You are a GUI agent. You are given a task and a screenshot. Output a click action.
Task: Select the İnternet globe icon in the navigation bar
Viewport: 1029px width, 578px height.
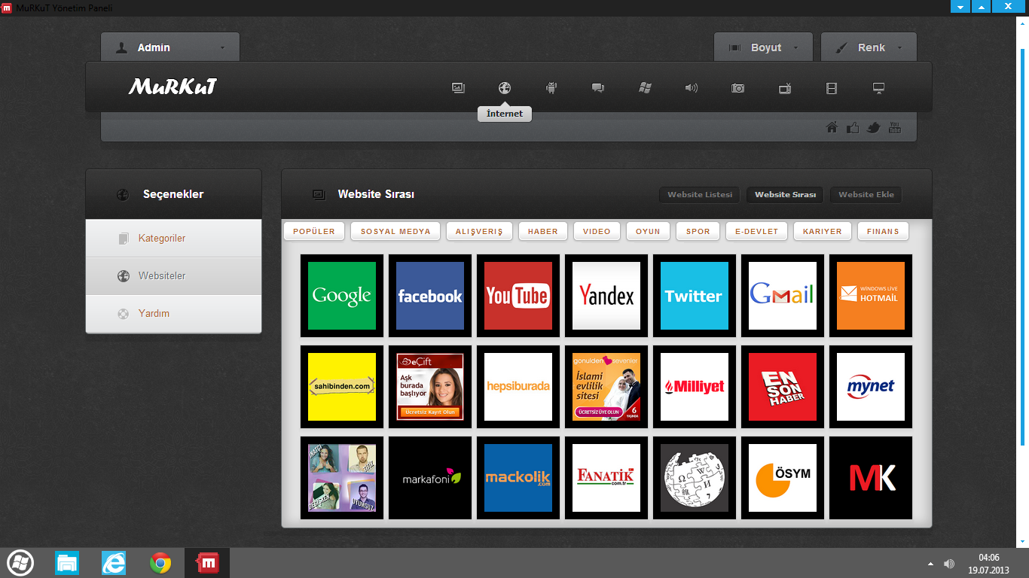click(505, 88)
